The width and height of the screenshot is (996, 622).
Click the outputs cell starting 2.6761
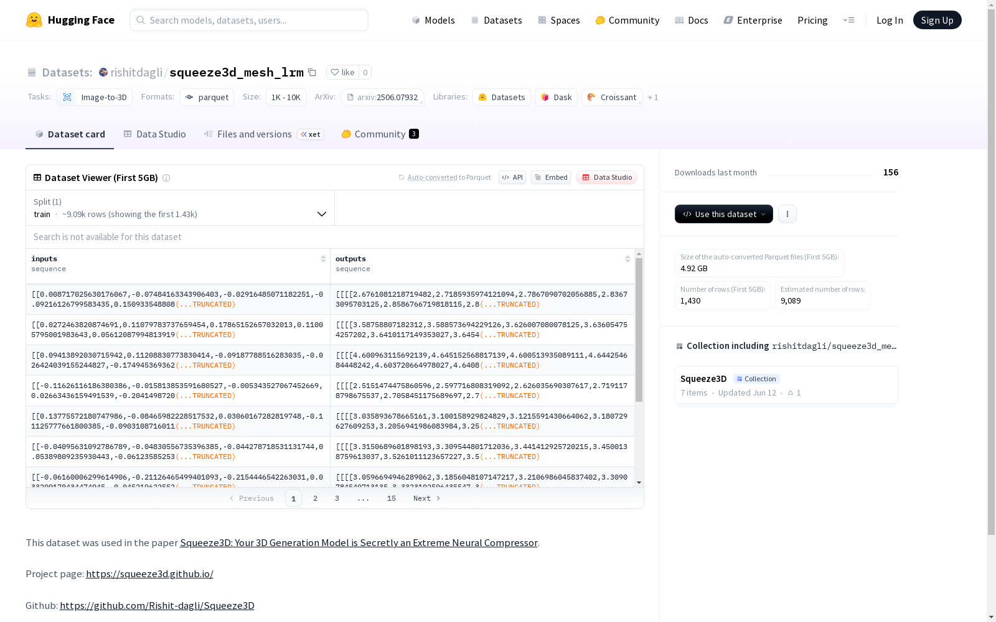click(482, 299)
